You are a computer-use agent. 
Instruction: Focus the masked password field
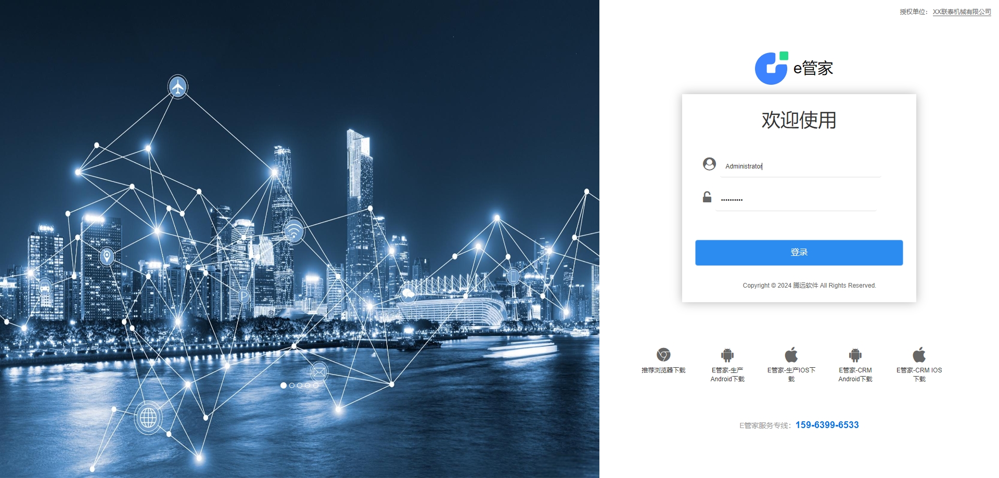(x=796, y=200)
